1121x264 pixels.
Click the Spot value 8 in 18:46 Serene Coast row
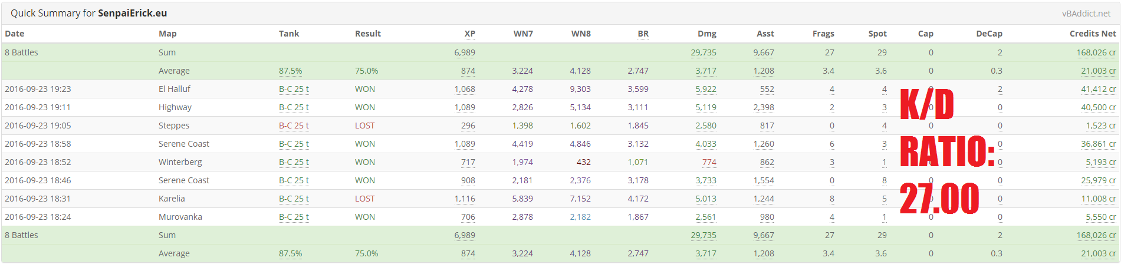pyautogui.click(x=884, y=180)
